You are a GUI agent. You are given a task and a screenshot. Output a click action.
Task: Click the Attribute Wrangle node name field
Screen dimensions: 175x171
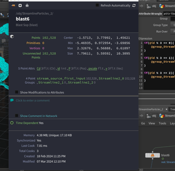click(x=169, y=14)
